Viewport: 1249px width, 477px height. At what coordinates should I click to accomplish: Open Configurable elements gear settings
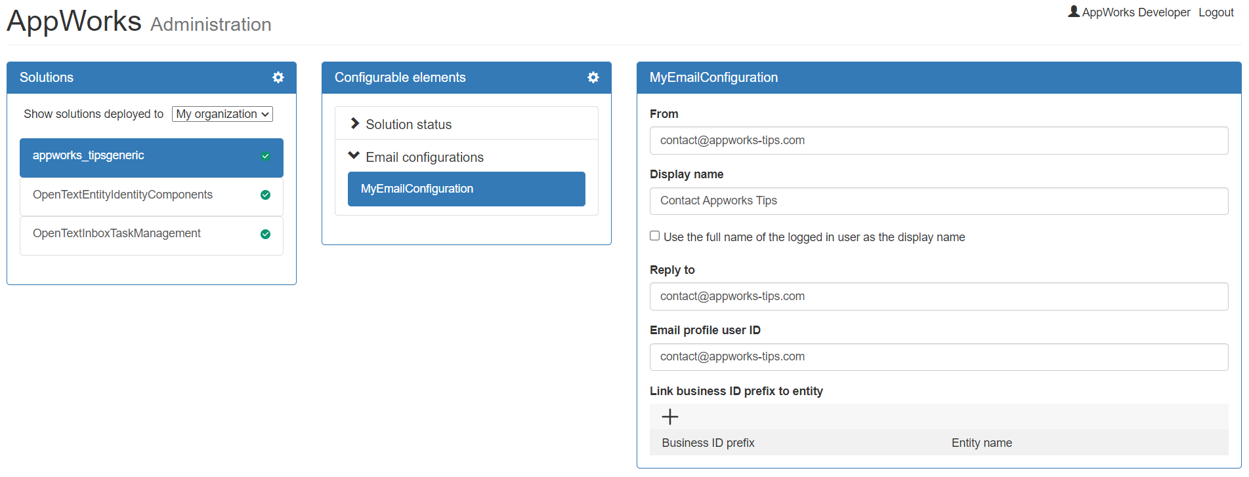point(593,77)
